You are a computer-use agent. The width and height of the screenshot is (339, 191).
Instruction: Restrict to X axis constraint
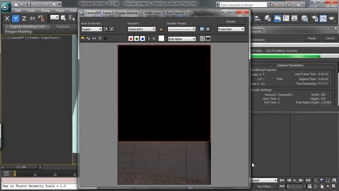click(x=7, y=19)
